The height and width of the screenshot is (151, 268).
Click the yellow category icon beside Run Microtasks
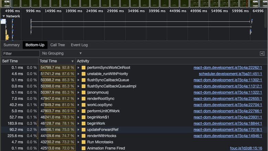[x=83, y=142]
